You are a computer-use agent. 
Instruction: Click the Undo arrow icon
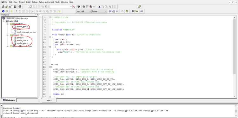point(31,7)
